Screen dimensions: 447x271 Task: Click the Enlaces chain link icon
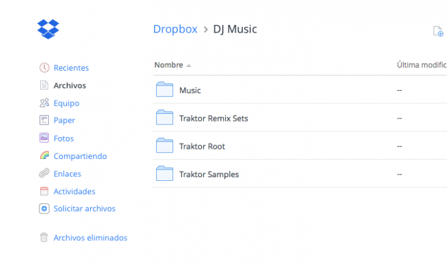pyautogui.click(x=44, y=173)
